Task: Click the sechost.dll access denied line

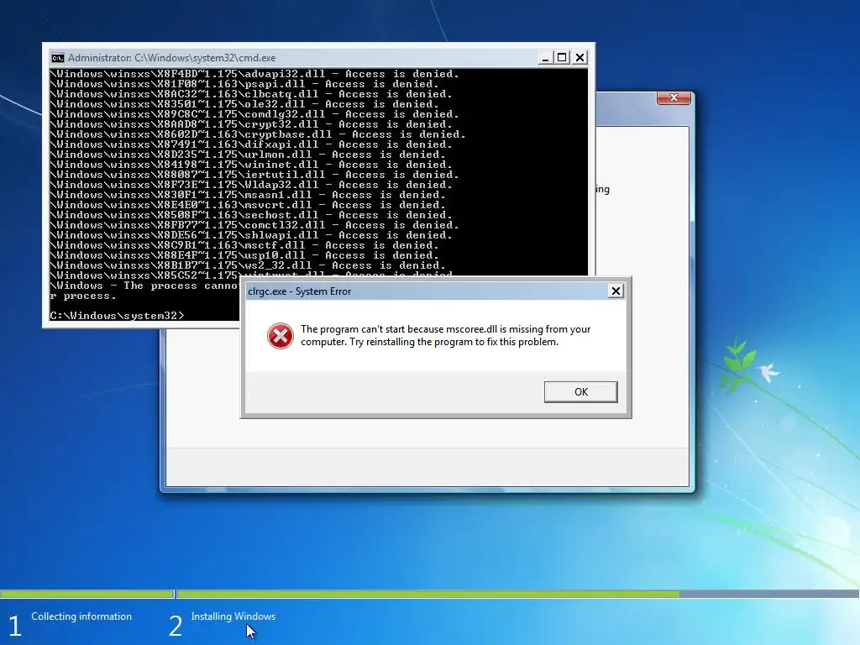Action: pyautogui.click(x=251, y=215)
